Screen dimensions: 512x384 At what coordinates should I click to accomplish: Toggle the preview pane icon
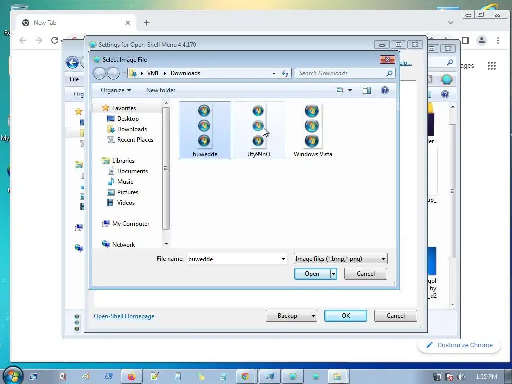[x=367, y=90]
